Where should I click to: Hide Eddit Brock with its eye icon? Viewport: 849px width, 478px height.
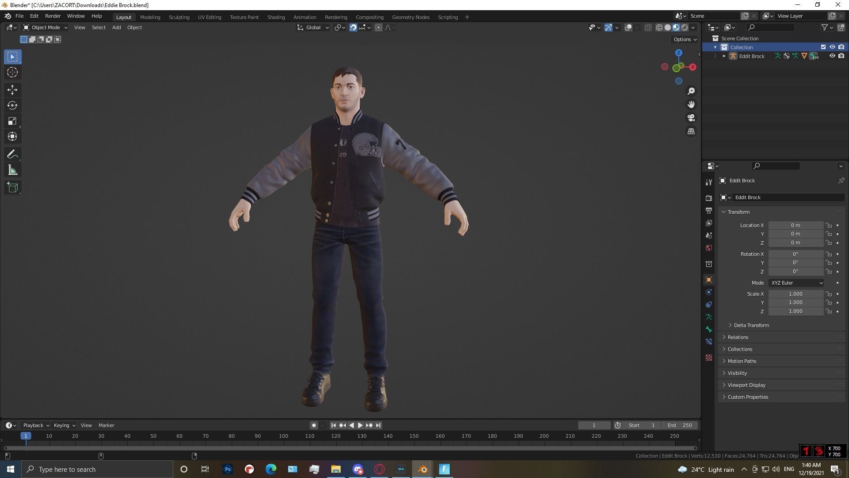pyautogui.click(x=833, y=56)
